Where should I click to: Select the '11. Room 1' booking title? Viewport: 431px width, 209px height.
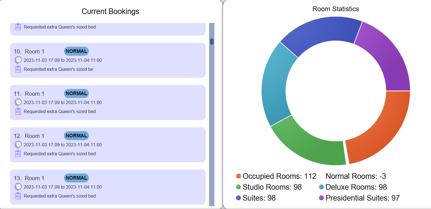[x=29, y=94]
